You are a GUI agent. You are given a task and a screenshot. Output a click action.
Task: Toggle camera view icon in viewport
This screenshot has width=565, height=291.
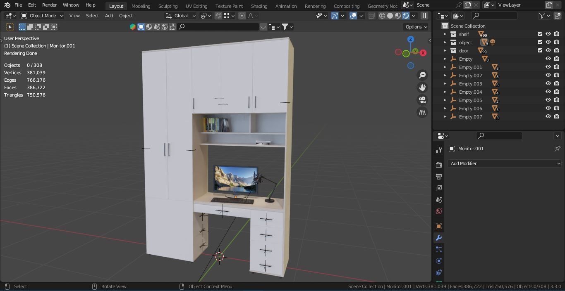tap(422, 100)
